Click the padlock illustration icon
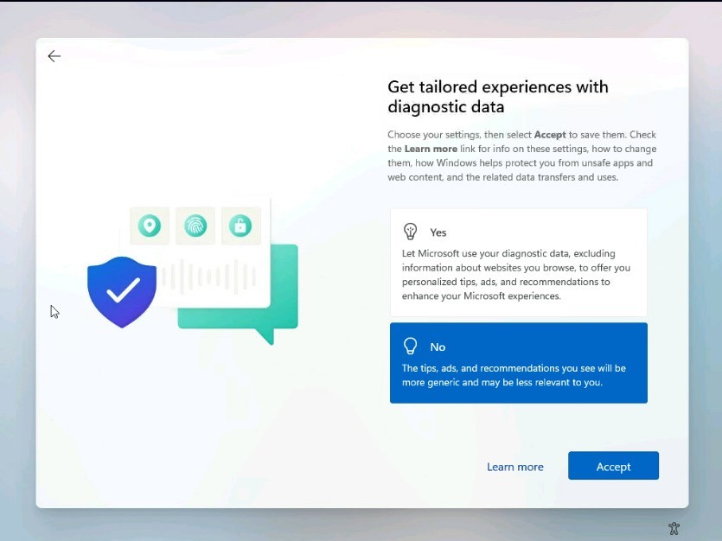 (x=240, y=226)
